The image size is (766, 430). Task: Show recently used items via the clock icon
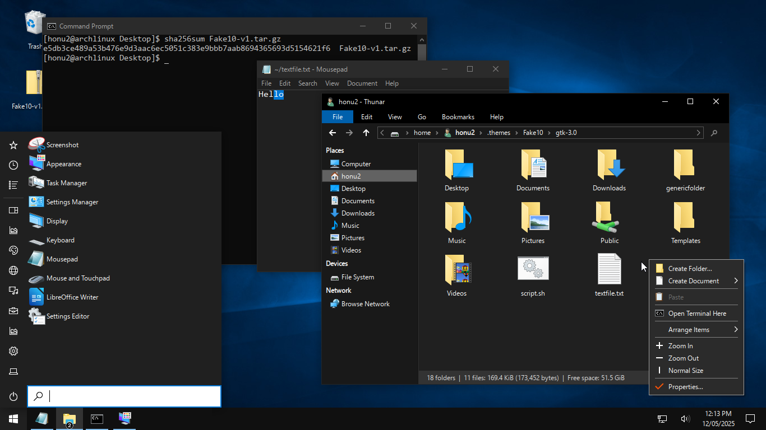(x=12, y=165)
